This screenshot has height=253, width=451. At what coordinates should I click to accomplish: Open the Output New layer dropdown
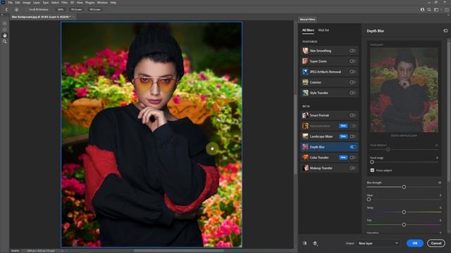tap(378, 243)
